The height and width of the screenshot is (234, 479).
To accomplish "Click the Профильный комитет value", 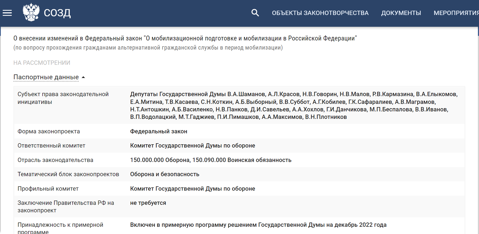I will click(193, 189).
